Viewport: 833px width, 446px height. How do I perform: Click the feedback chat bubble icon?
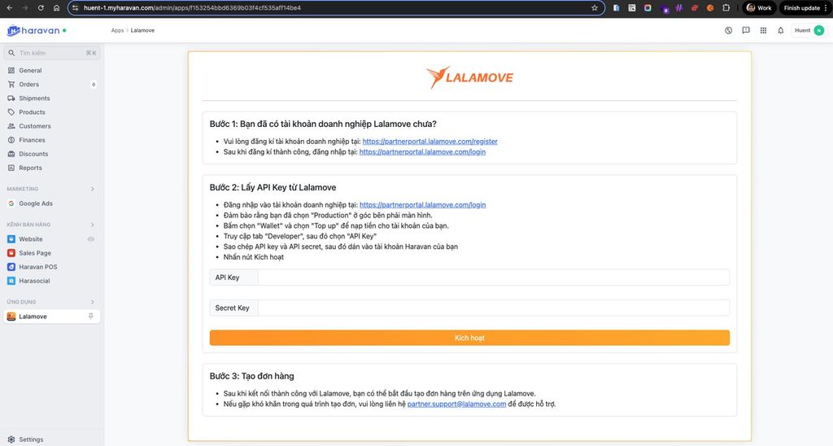(x=745, y=31)
